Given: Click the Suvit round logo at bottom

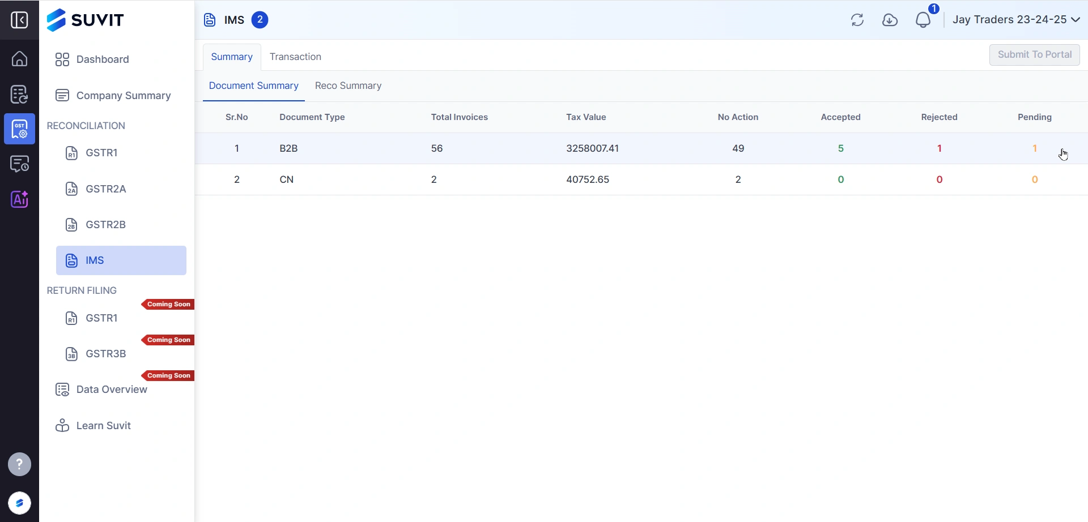Looking at the screenshot, I should [x=19, y=503].
